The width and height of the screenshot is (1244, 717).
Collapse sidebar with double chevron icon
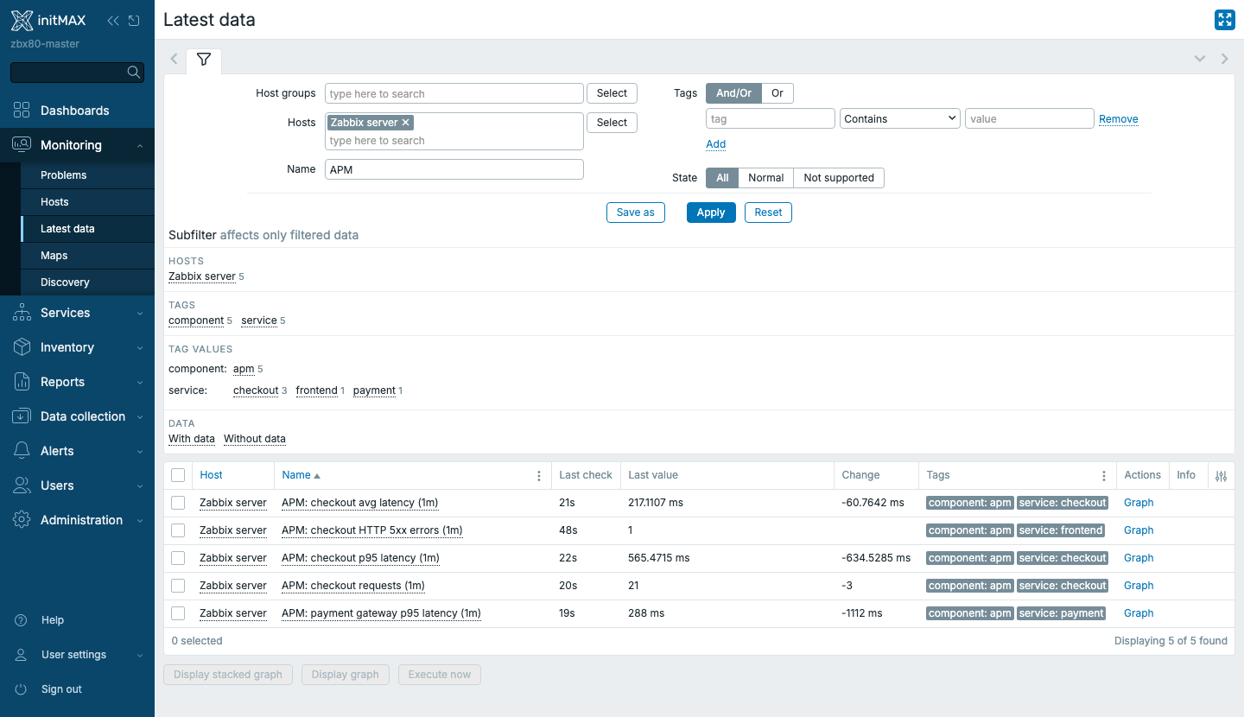click(113, 21)
